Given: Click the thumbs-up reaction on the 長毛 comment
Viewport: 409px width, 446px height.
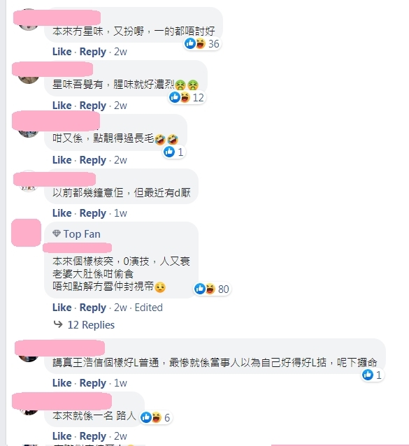Looking at the screenshot, I should [x=169, y=152].
